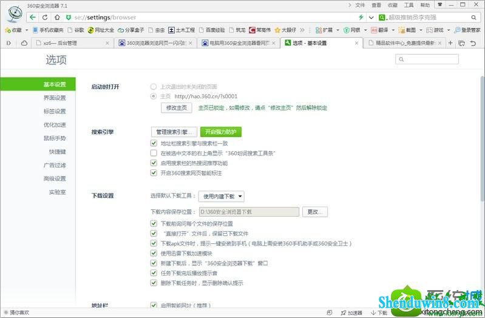The height and width of the screenshot is (318, 485).
Task: Switch to 精品软件中心 tab
Action: [x=405, y=43]
